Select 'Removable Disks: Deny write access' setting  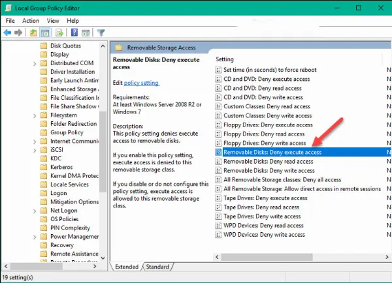click(x=264, y=170)
